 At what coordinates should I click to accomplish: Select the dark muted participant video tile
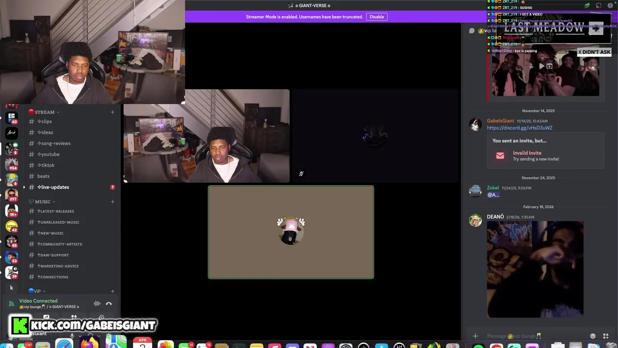pos(375,136)
